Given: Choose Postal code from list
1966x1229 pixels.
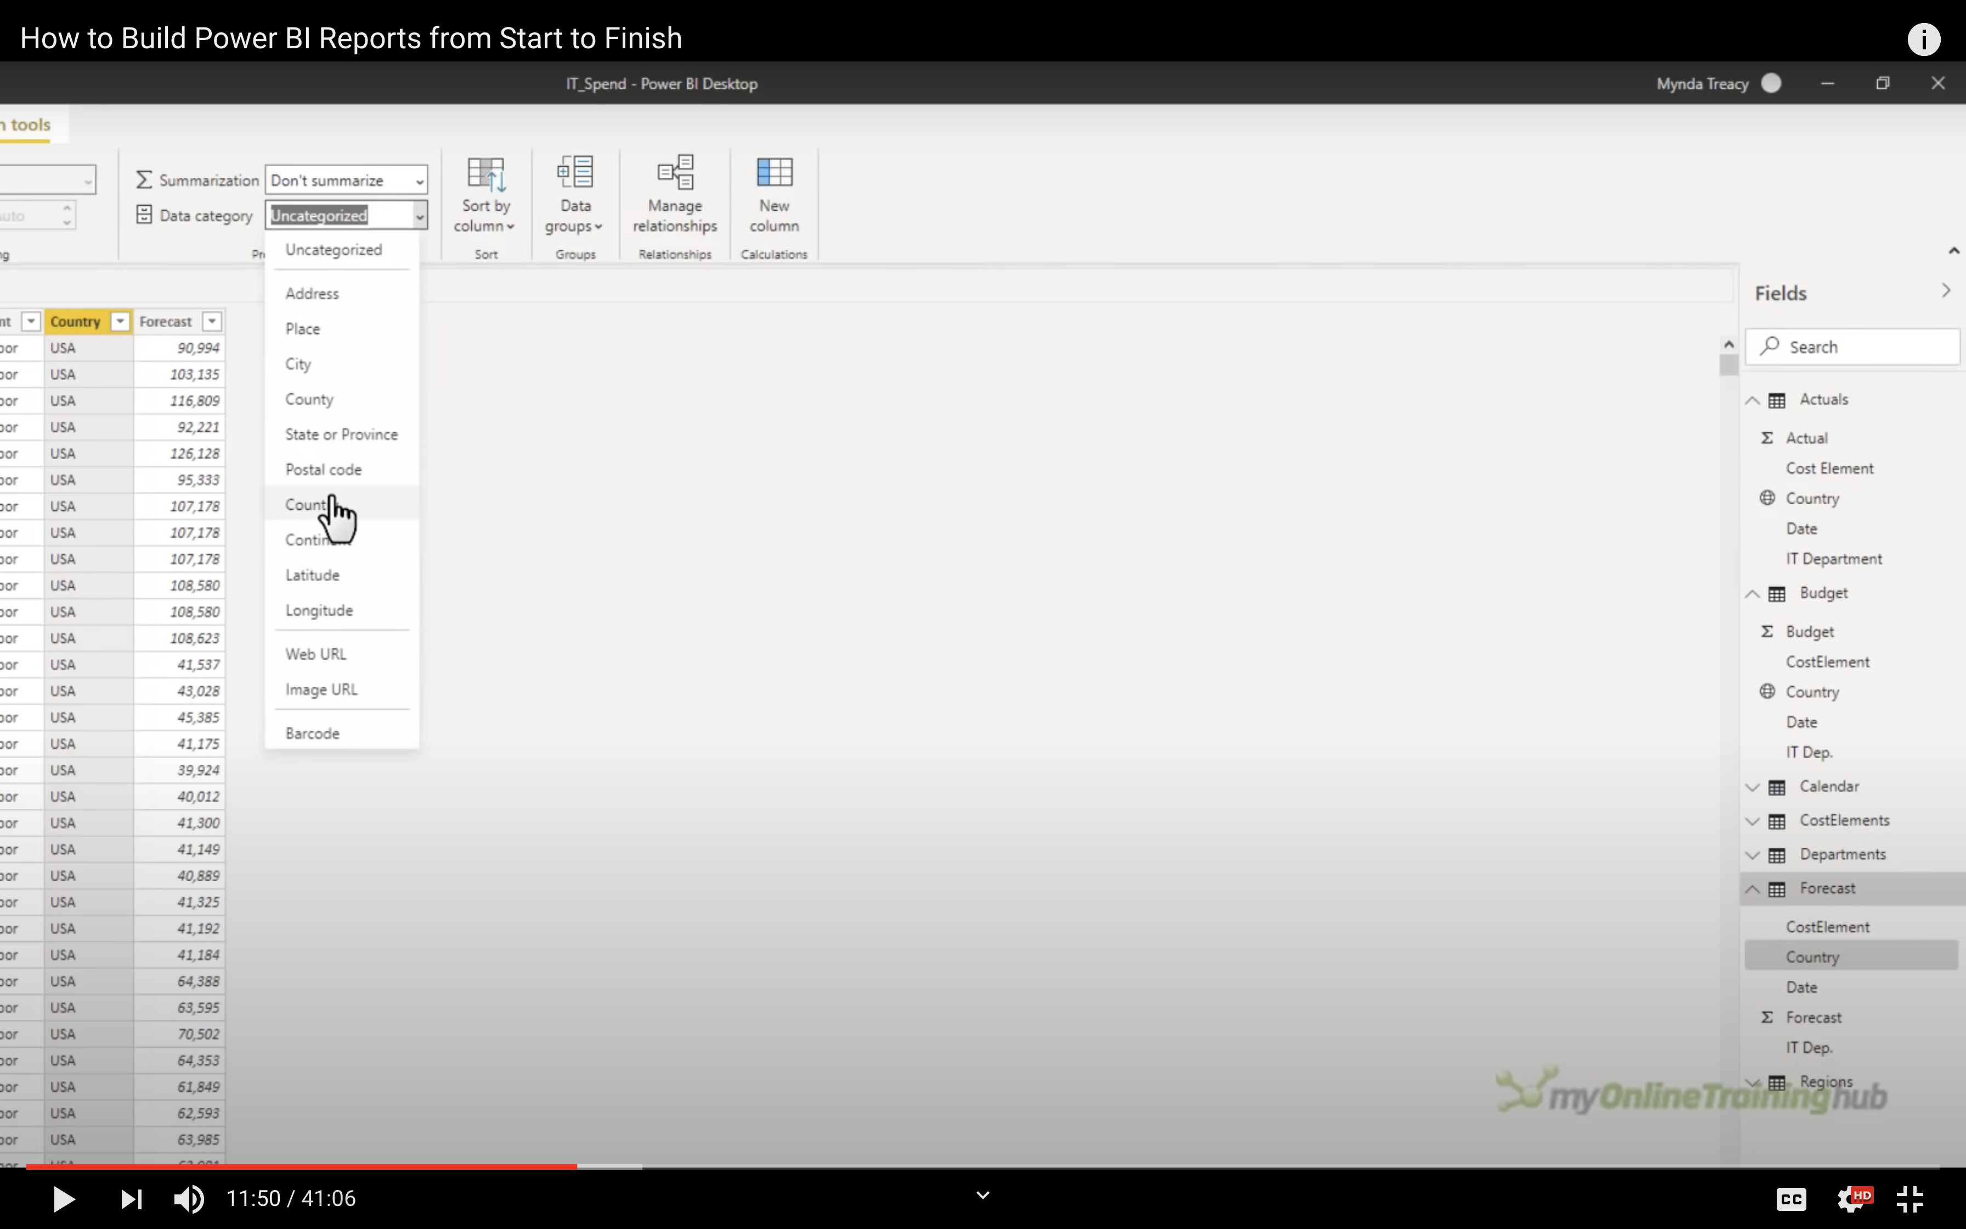Looking at the screenshot, I should coord(323,469).
